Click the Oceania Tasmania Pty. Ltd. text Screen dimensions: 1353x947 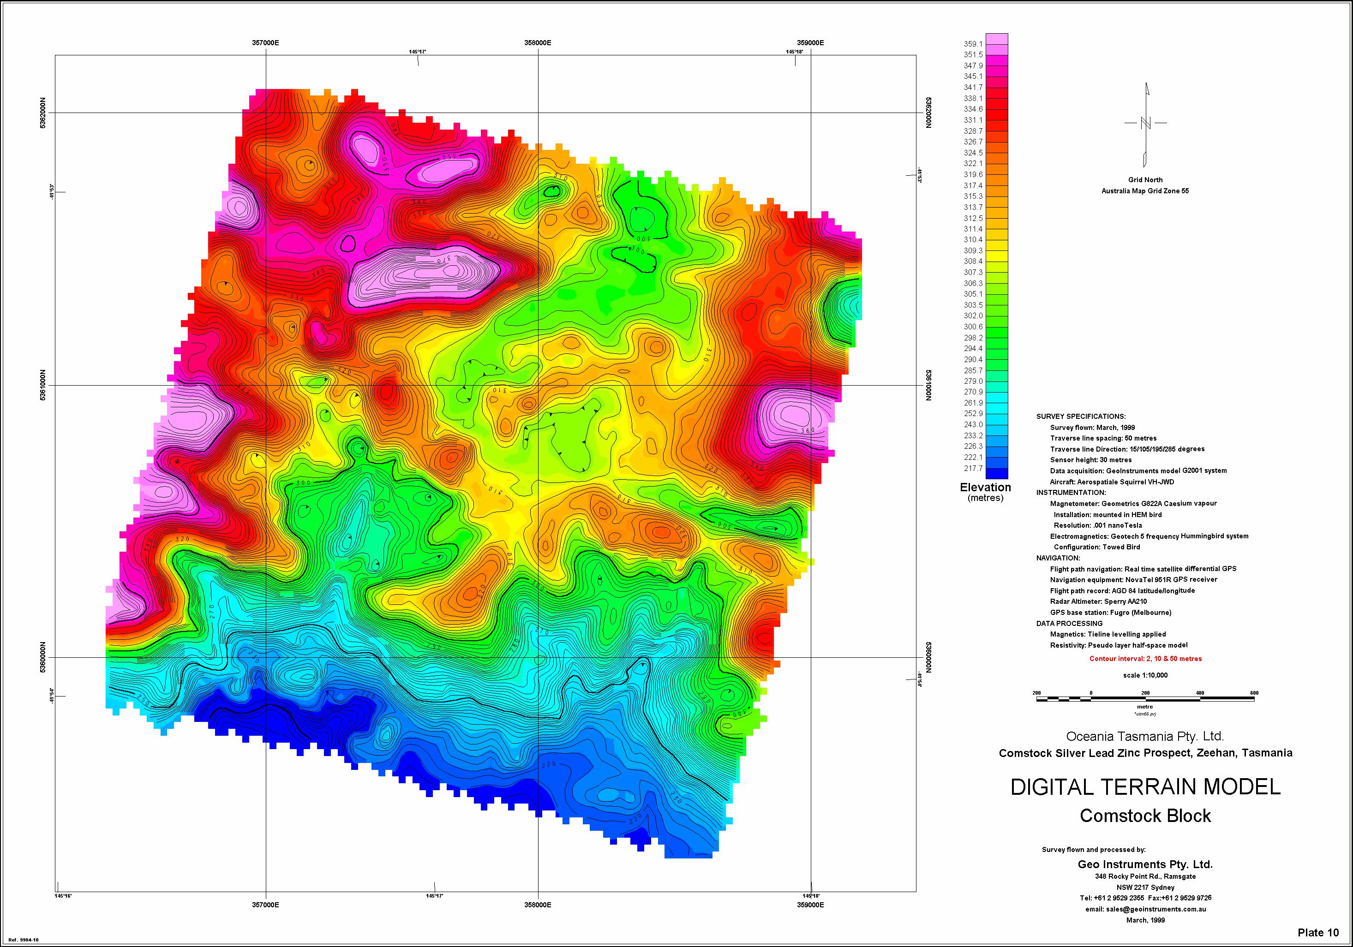tap(1145, 736)
